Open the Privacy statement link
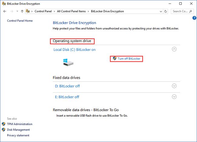The width and height of the screenshot is (197, 142). coord(18,135)
